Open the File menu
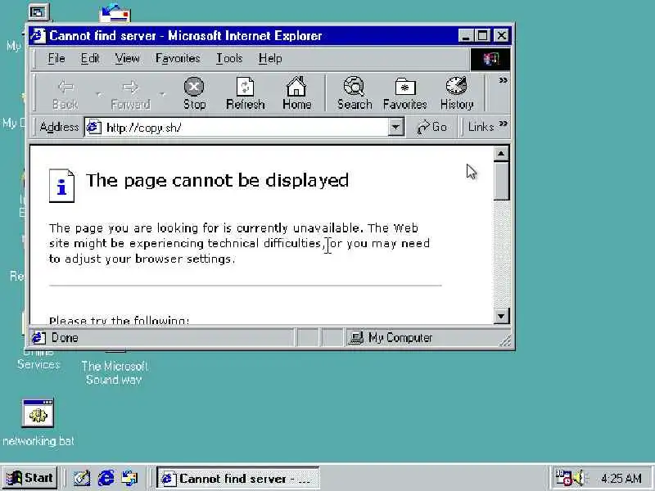Screen dimensions: 655x491 [56, 58]
